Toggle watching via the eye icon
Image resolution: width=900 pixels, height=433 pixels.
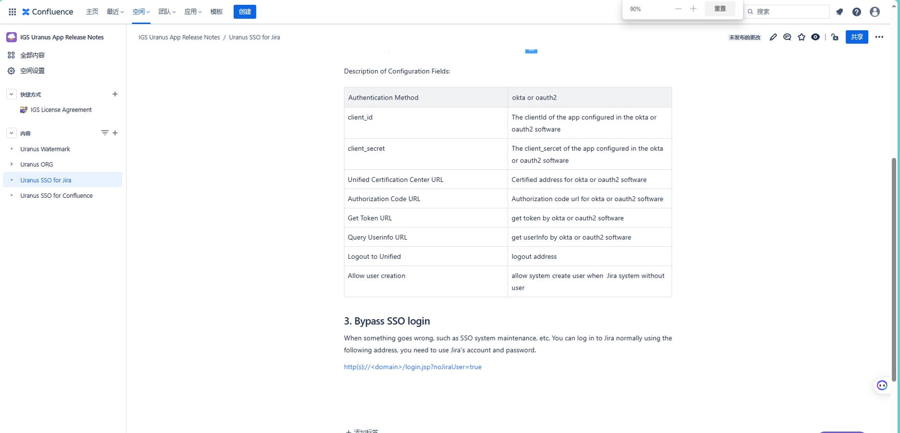tap(816, 37)
